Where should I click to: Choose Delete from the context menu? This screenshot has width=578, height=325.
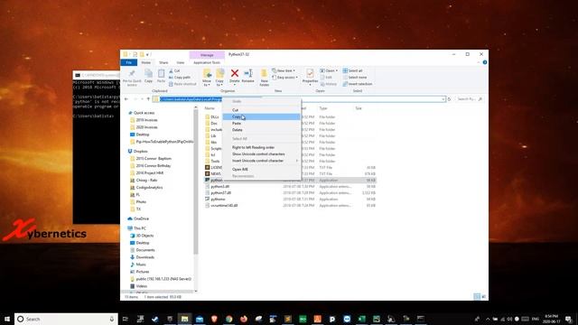261,130
